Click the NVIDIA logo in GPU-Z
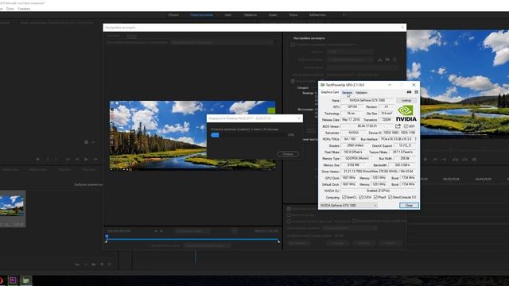This screenshot has height=286, width=509. coord(406,113)
